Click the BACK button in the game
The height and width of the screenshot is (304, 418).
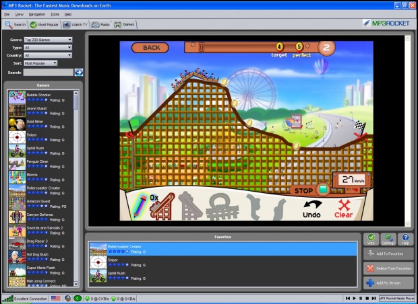(150, 48)
